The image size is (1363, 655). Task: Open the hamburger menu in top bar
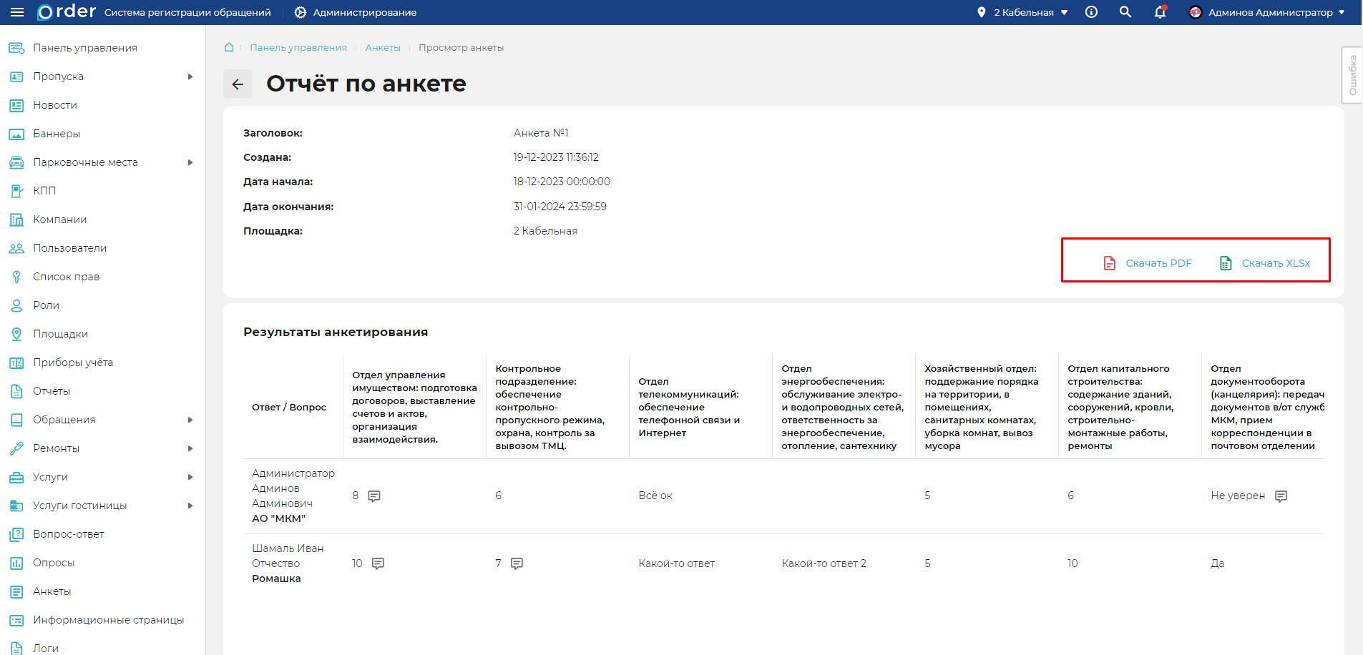point(17,12)
